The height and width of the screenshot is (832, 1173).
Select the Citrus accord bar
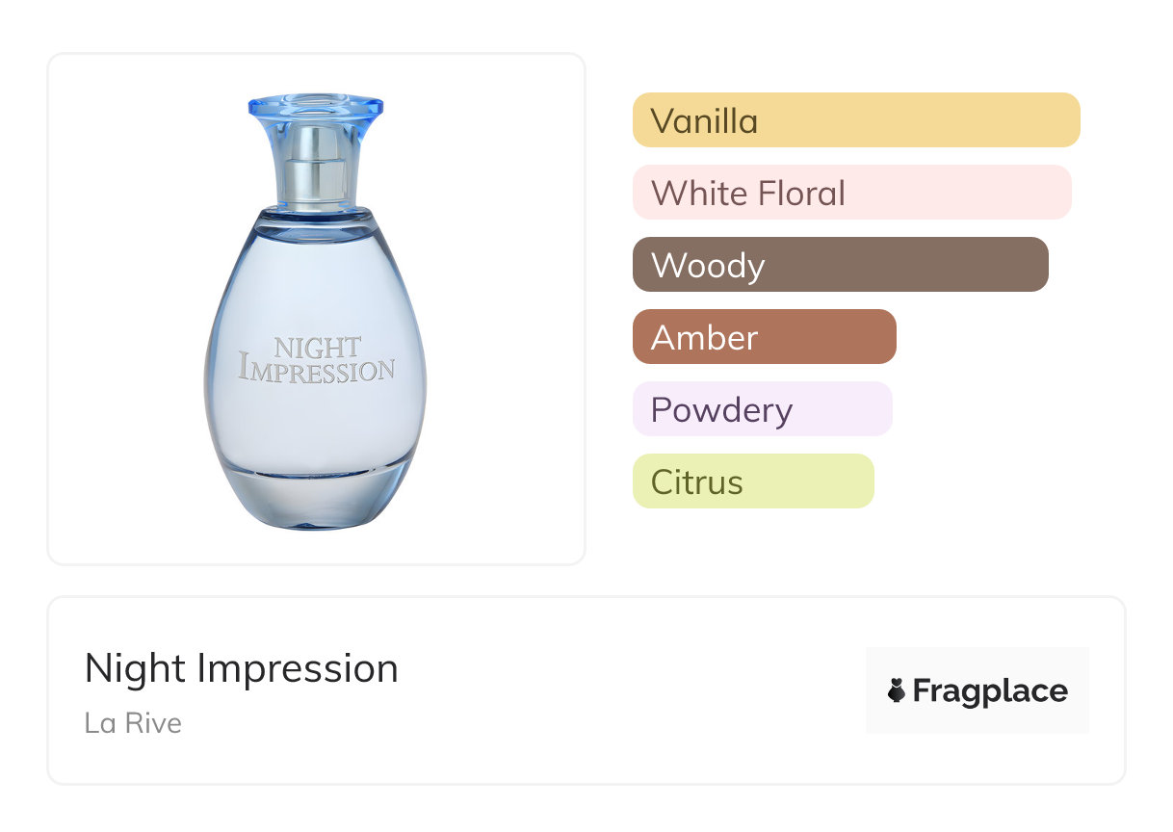click(752, 481)
